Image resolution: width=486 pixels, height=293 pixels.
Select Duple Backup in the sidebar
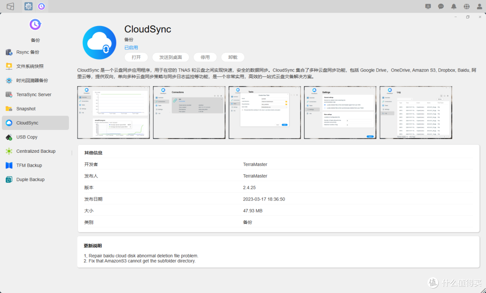36,179
